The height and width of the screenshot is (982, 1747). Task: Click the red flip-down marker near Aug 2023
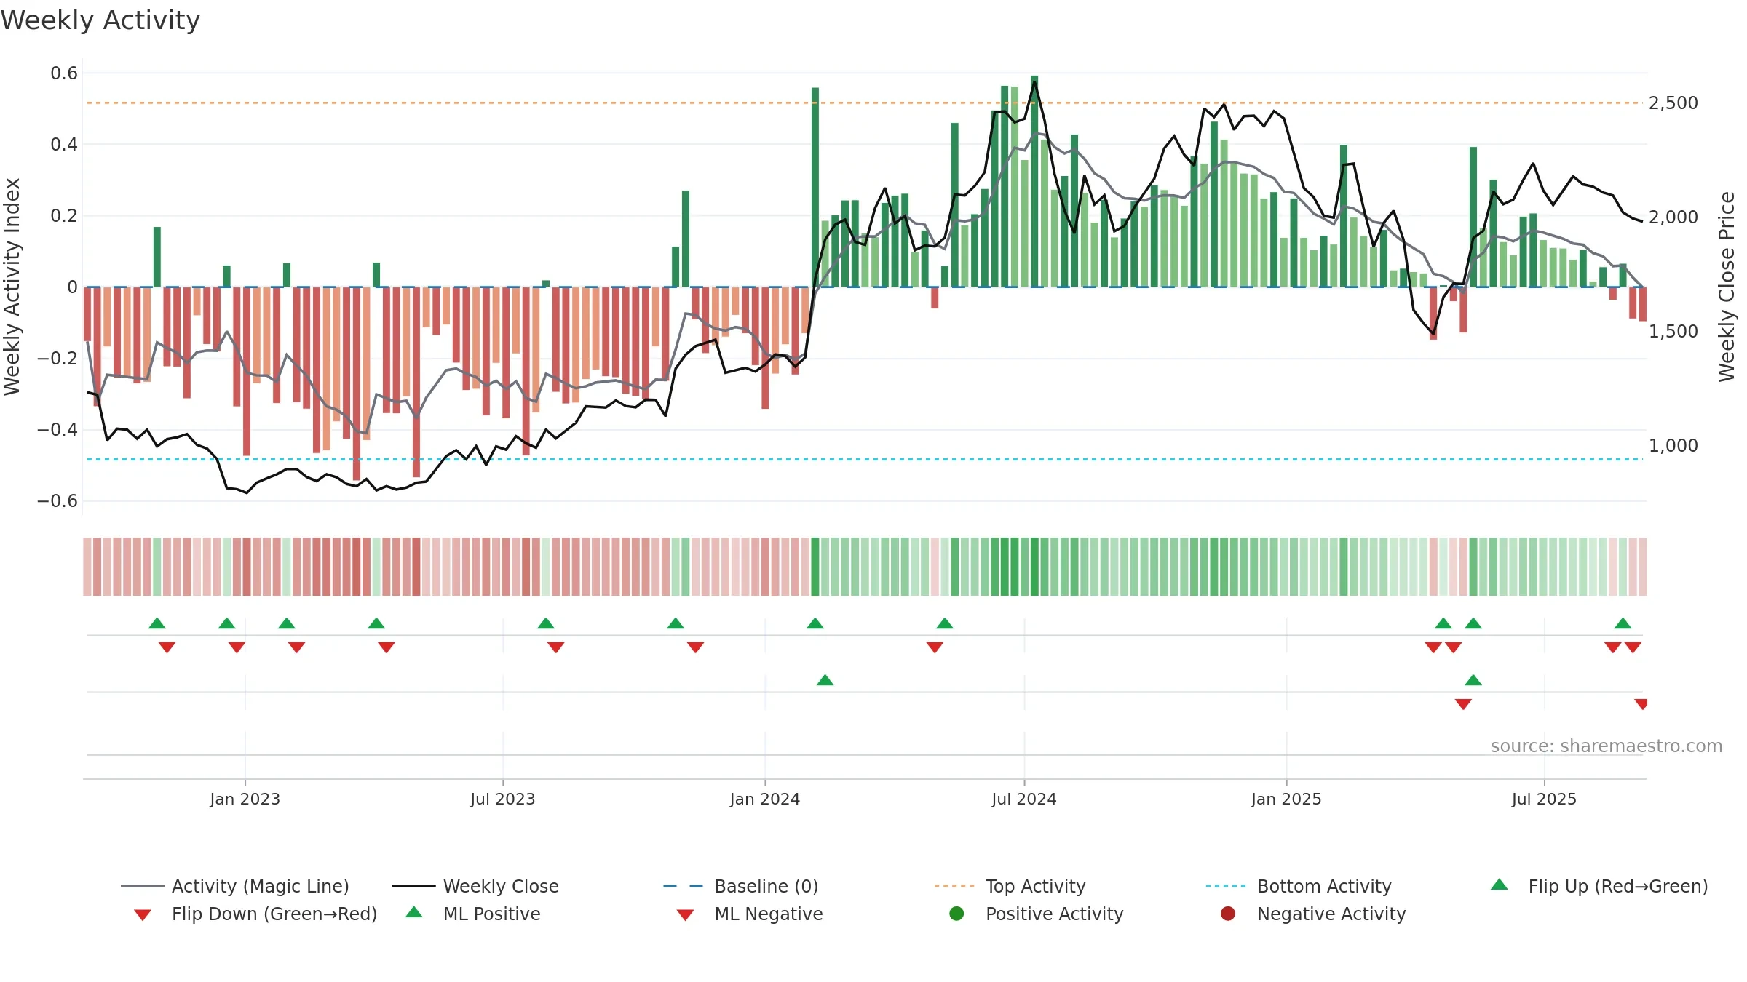[556, 647]
